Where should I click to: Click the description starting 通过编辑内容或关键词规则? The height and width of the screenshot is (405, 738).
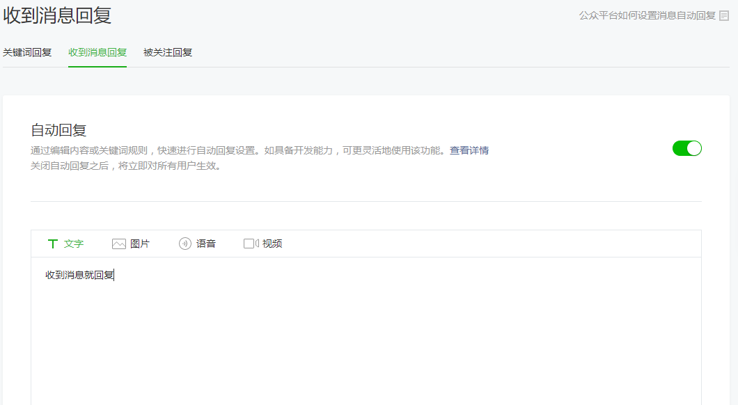pyautogui.click(x=237, y=150)
